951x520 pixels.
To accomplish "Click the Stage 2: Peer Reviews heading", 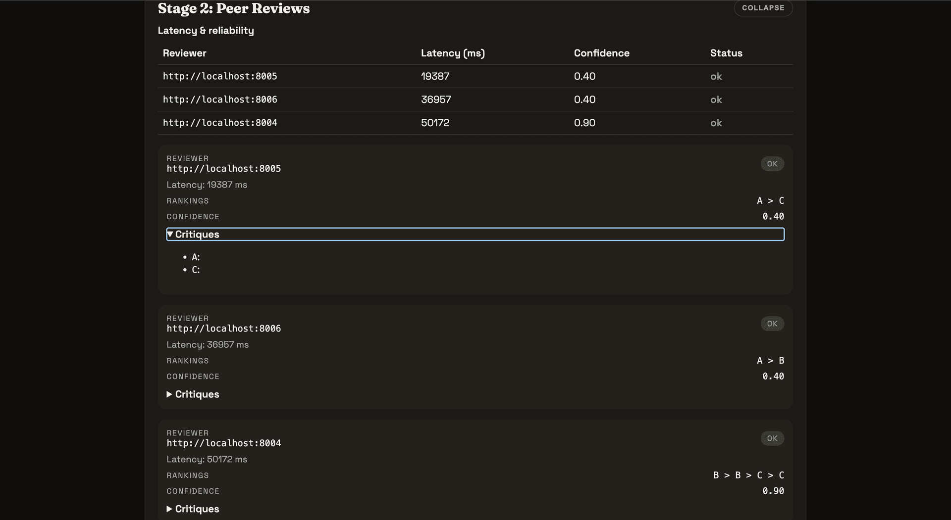I will point(233,8).
